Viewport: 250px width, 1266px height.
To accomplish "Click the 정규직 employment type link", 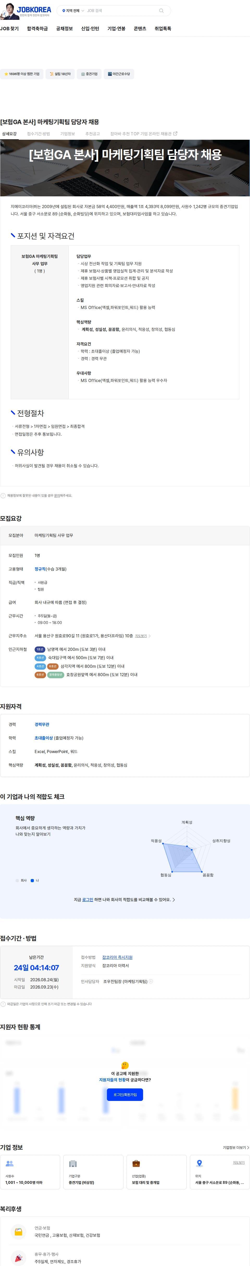I will [x=40, y=569].
